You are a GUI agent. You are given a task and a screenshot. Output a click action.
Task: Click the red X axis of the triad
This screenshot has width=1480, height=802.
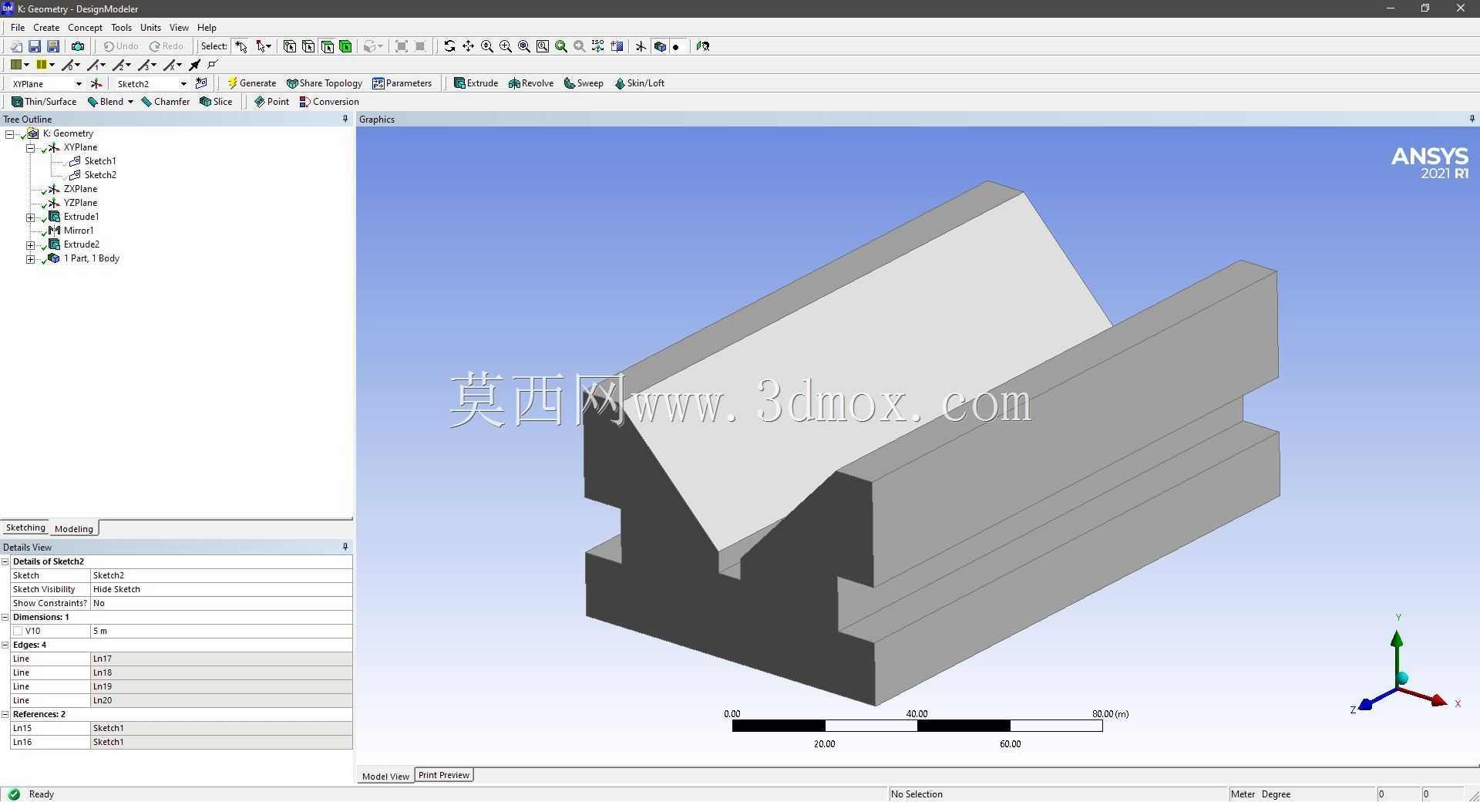1438,700
